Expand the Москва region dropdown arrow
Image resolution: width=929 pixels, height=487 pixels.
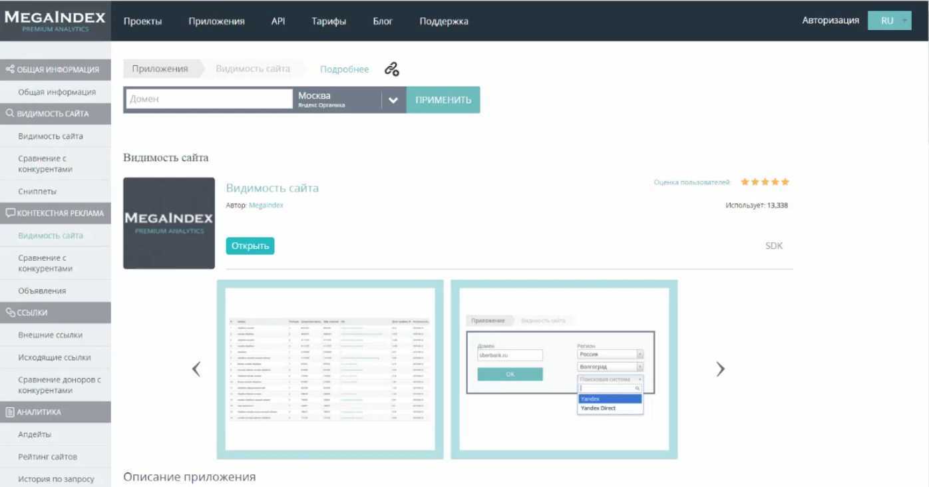pyautogui.click(x=393, y=100)
